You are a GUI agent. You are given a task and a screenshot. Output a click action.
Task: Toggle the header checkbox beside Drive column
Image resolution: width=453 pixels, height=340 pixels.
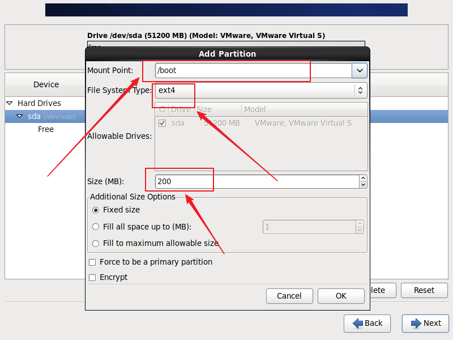163,109
